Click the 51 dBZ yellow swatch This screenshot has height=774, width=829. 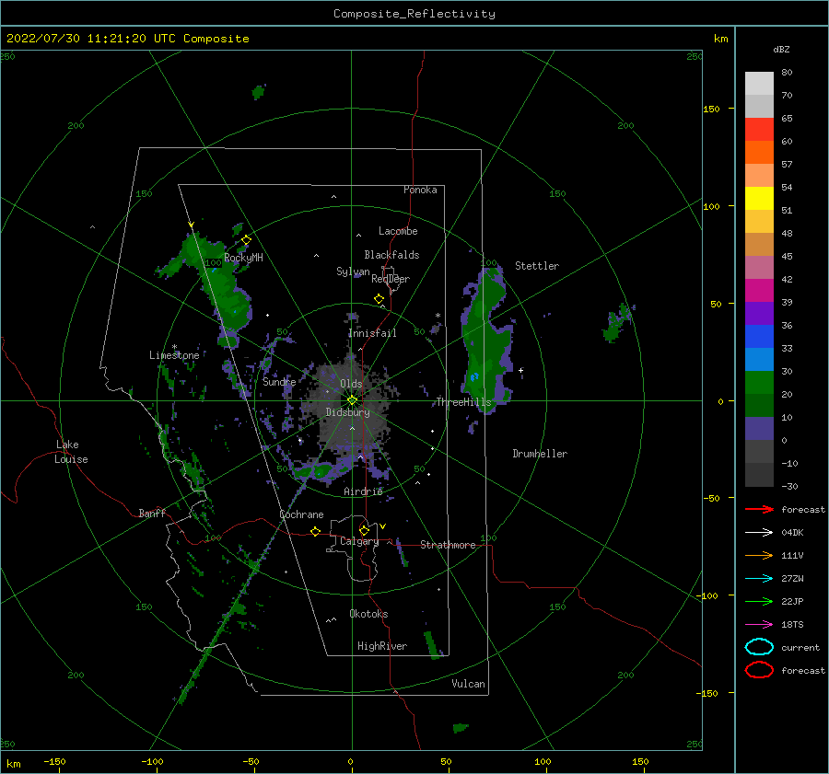pyautogui.click(x=759, y=198)
